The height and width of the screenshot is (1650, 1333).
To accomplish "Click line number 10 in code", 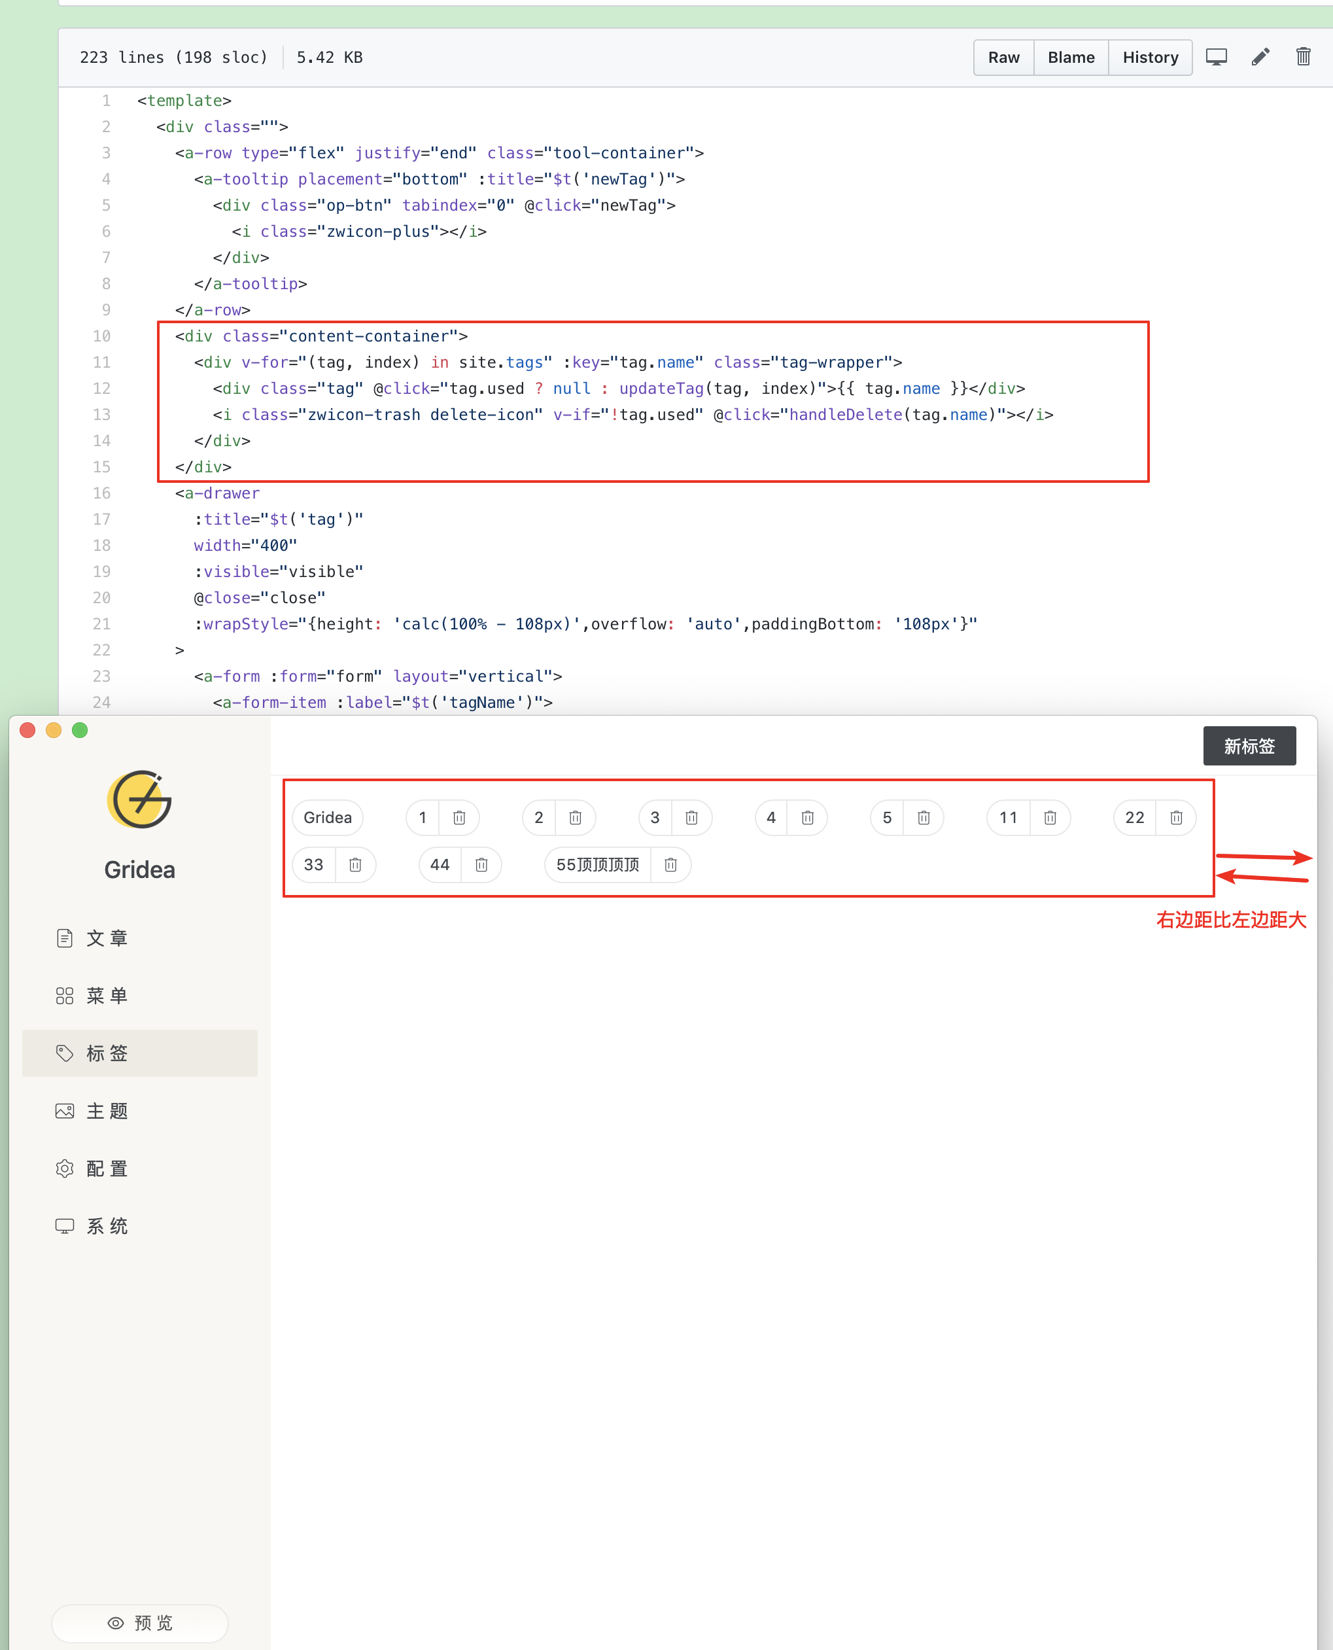I will coord(101,336).
